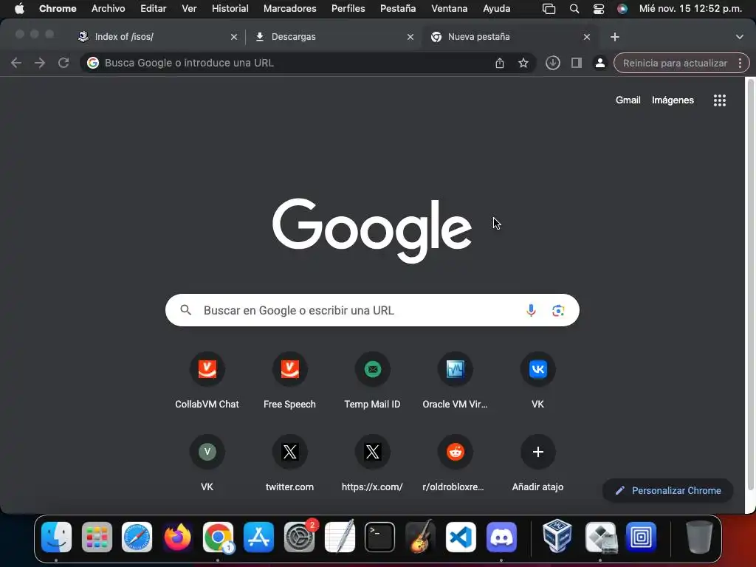Start voice search with the microphone
This screenshot has width=756, height=567.
[x=531, y=310]
